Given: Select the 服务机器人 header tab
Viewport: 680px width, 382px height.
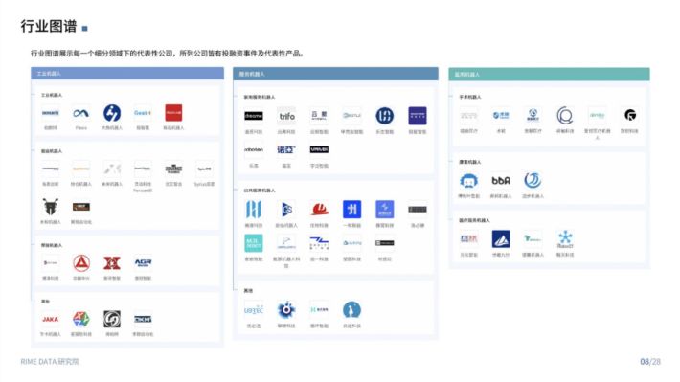Looking at the screenshot, I should point(335,74).
